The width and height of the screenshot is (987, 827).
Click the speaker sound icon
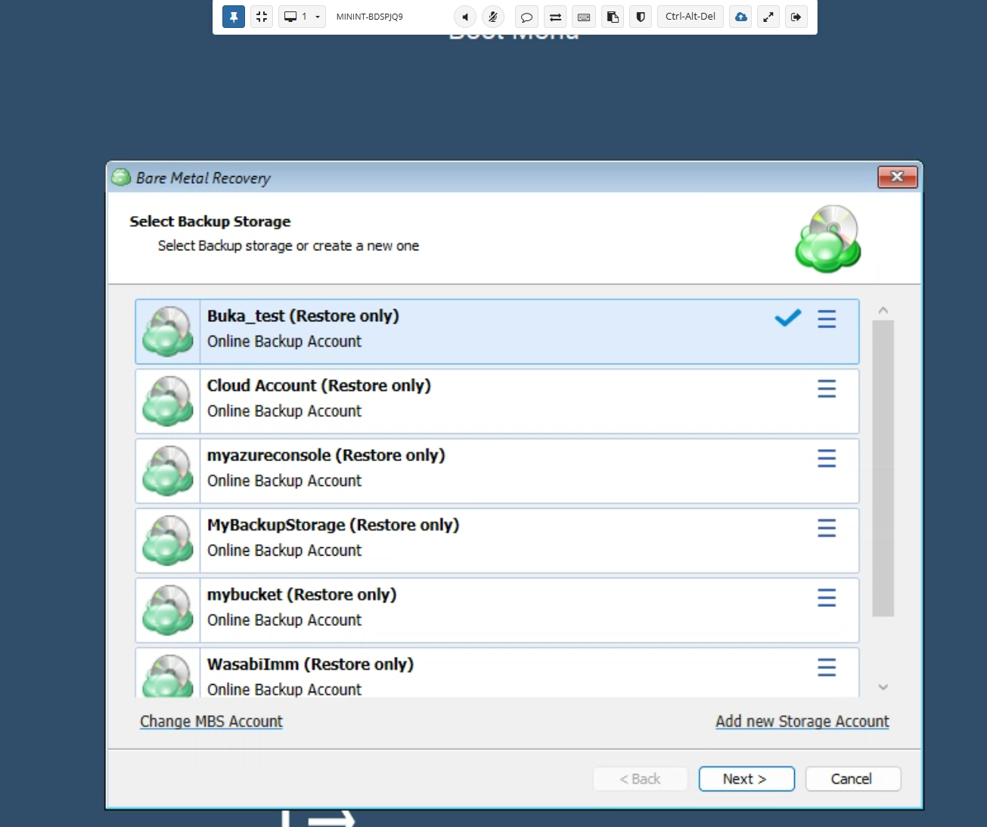pos(465,17)
